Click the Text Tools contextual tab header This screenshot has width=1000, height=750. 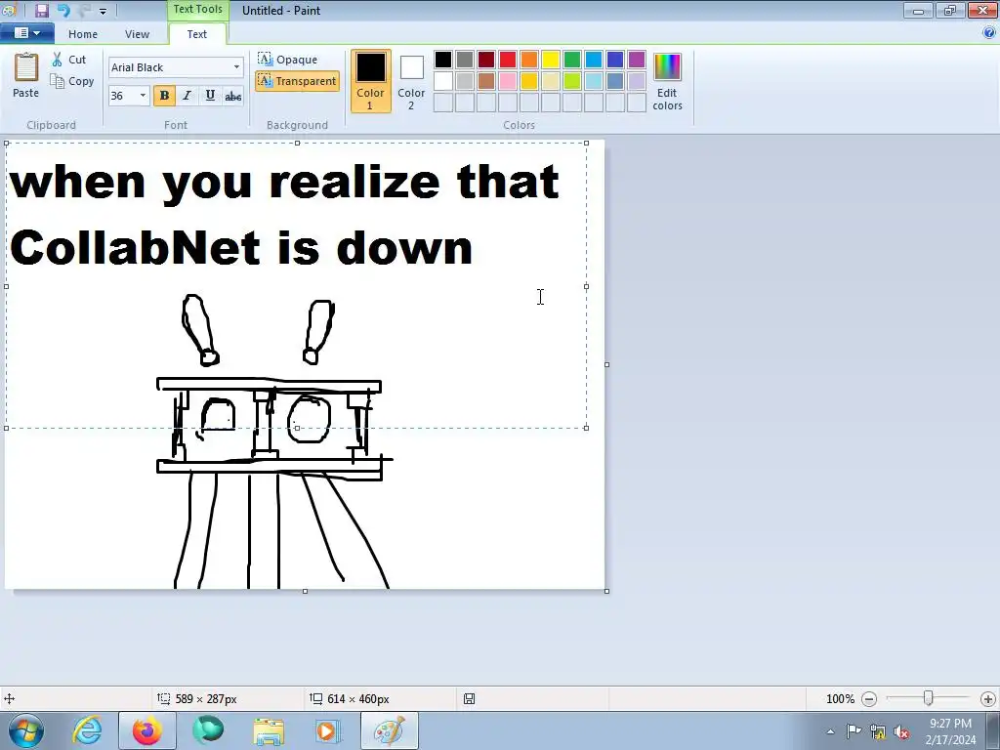pyautogui.click(x=197, y=9)
